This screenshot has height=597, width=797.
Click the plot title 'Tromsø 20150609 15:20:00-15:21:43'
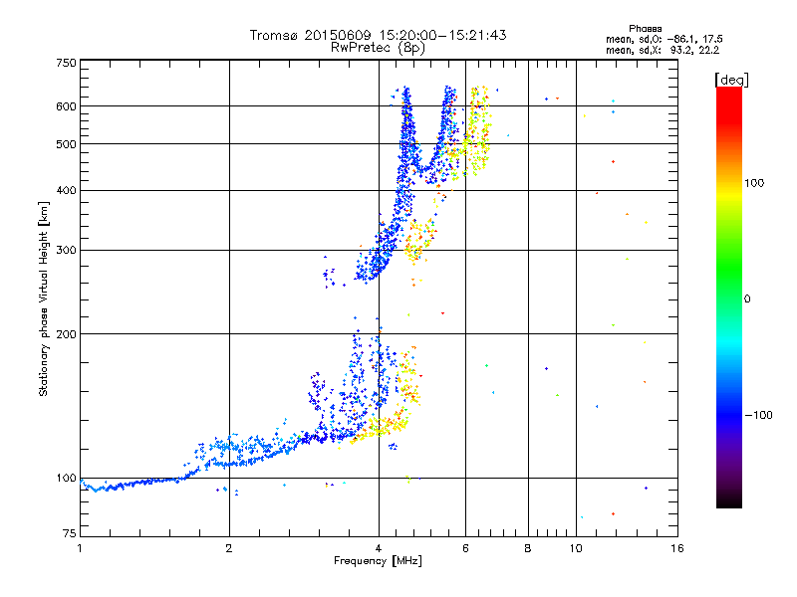point(378,35)
